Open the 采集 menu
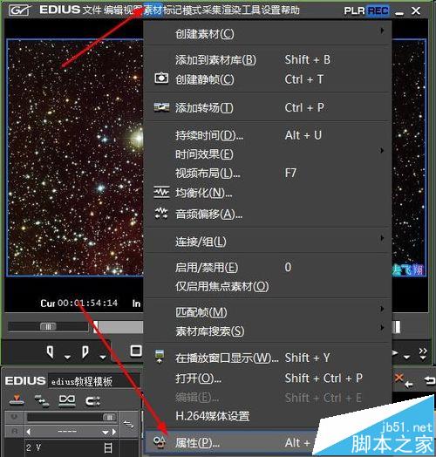The image size is (436, 457). (212, 10)
